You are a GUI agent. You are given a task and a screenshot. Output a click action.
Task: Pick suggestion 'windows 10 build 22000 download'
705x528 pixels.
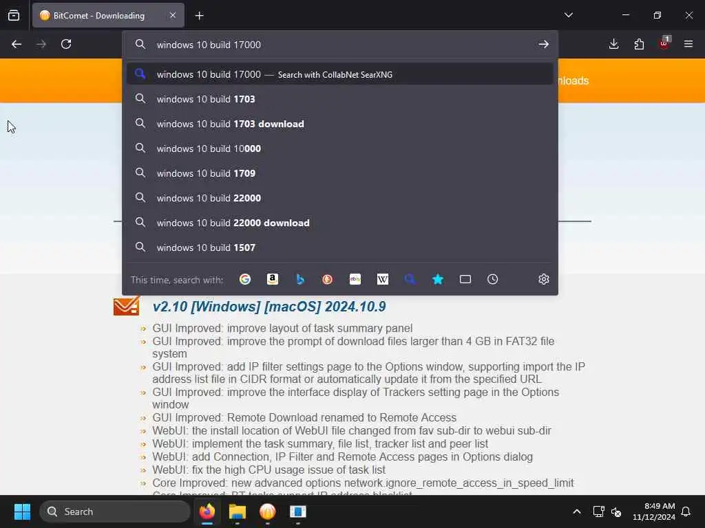pos(340,223)
